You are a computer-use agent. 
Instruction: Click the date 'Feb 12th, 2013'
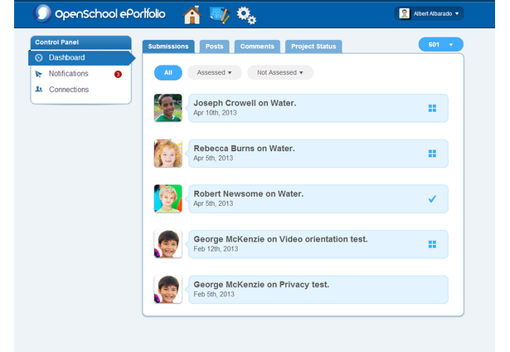point(216,249)
